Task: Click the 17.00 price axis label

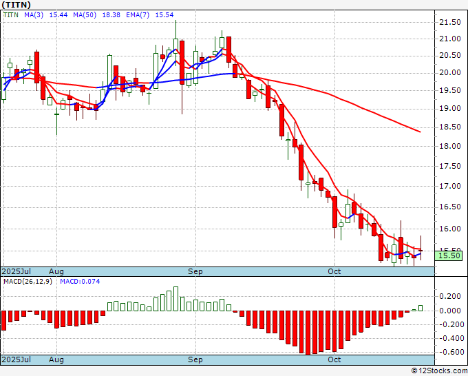Action: pyautogui.click(x=450, y=187)
